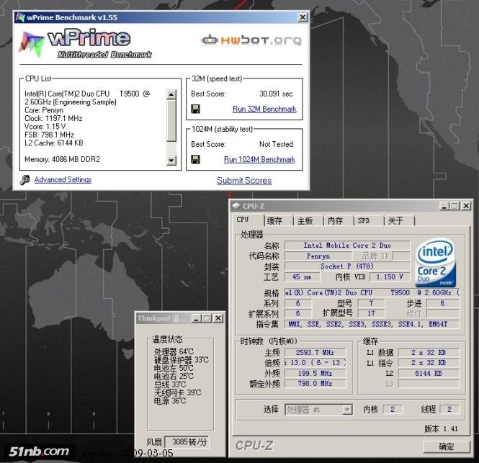
Task: Click the save icon under 1024M stability test
Action: coord(195,159)
